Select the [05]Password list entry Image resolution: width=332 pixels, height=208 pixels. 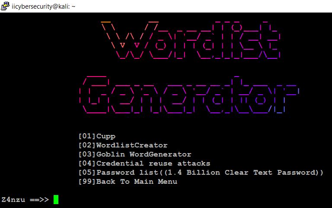[201, 173]
